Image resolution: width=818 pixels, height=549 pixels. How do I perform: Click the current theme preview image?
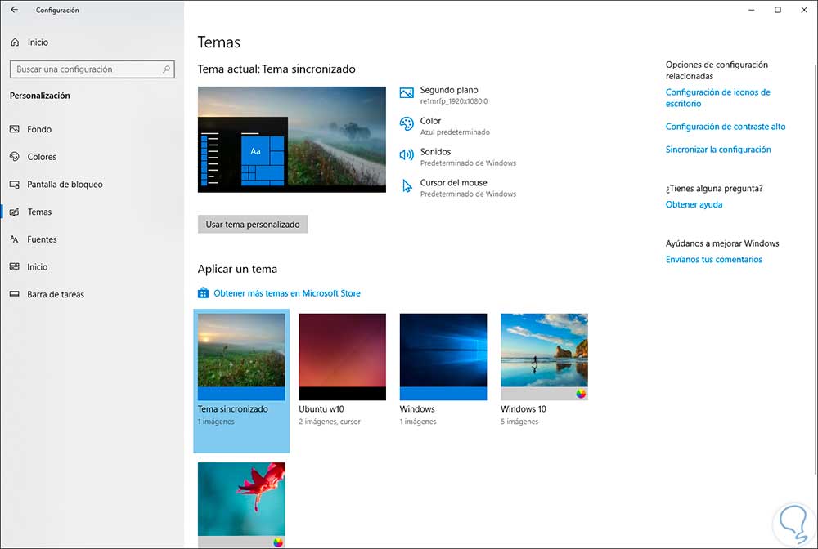(x=292, y=140)
